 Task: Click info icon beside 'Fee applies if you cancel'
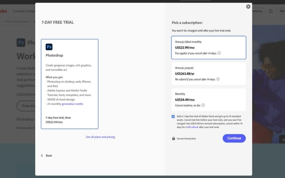[x=219, y=53]
